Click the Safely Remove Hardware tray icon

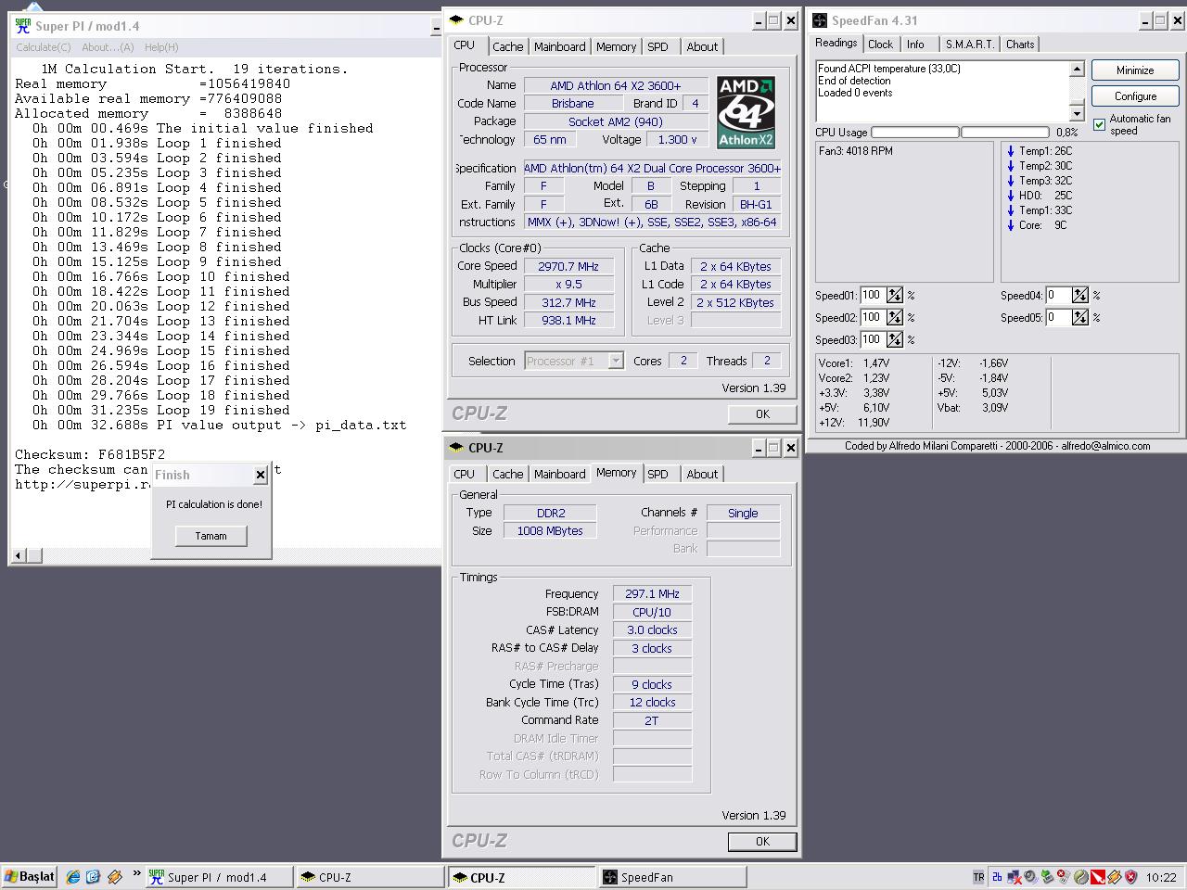pyautogui.click(x=1047, y=877)
